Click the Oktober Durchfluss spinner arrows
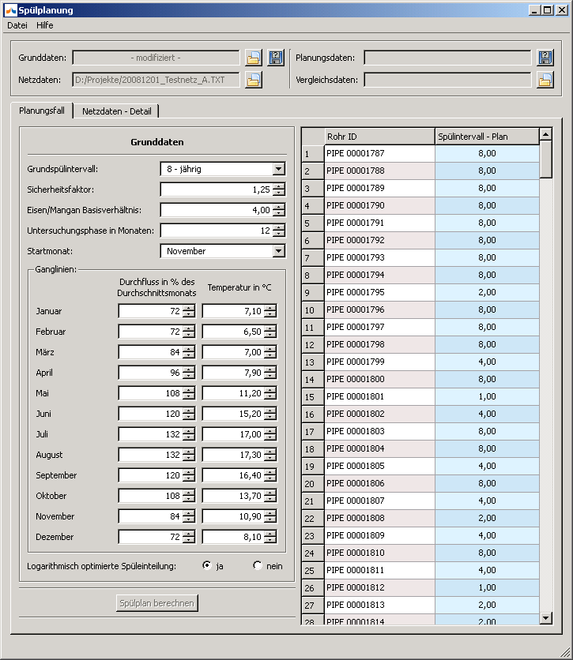Image resolution: width=573 pixels, height=660 pixels. 189,496
